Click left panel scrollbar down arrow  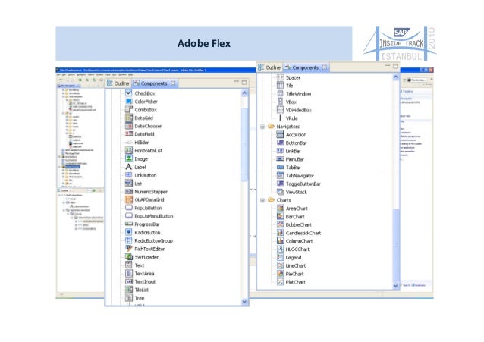point(244,302)
